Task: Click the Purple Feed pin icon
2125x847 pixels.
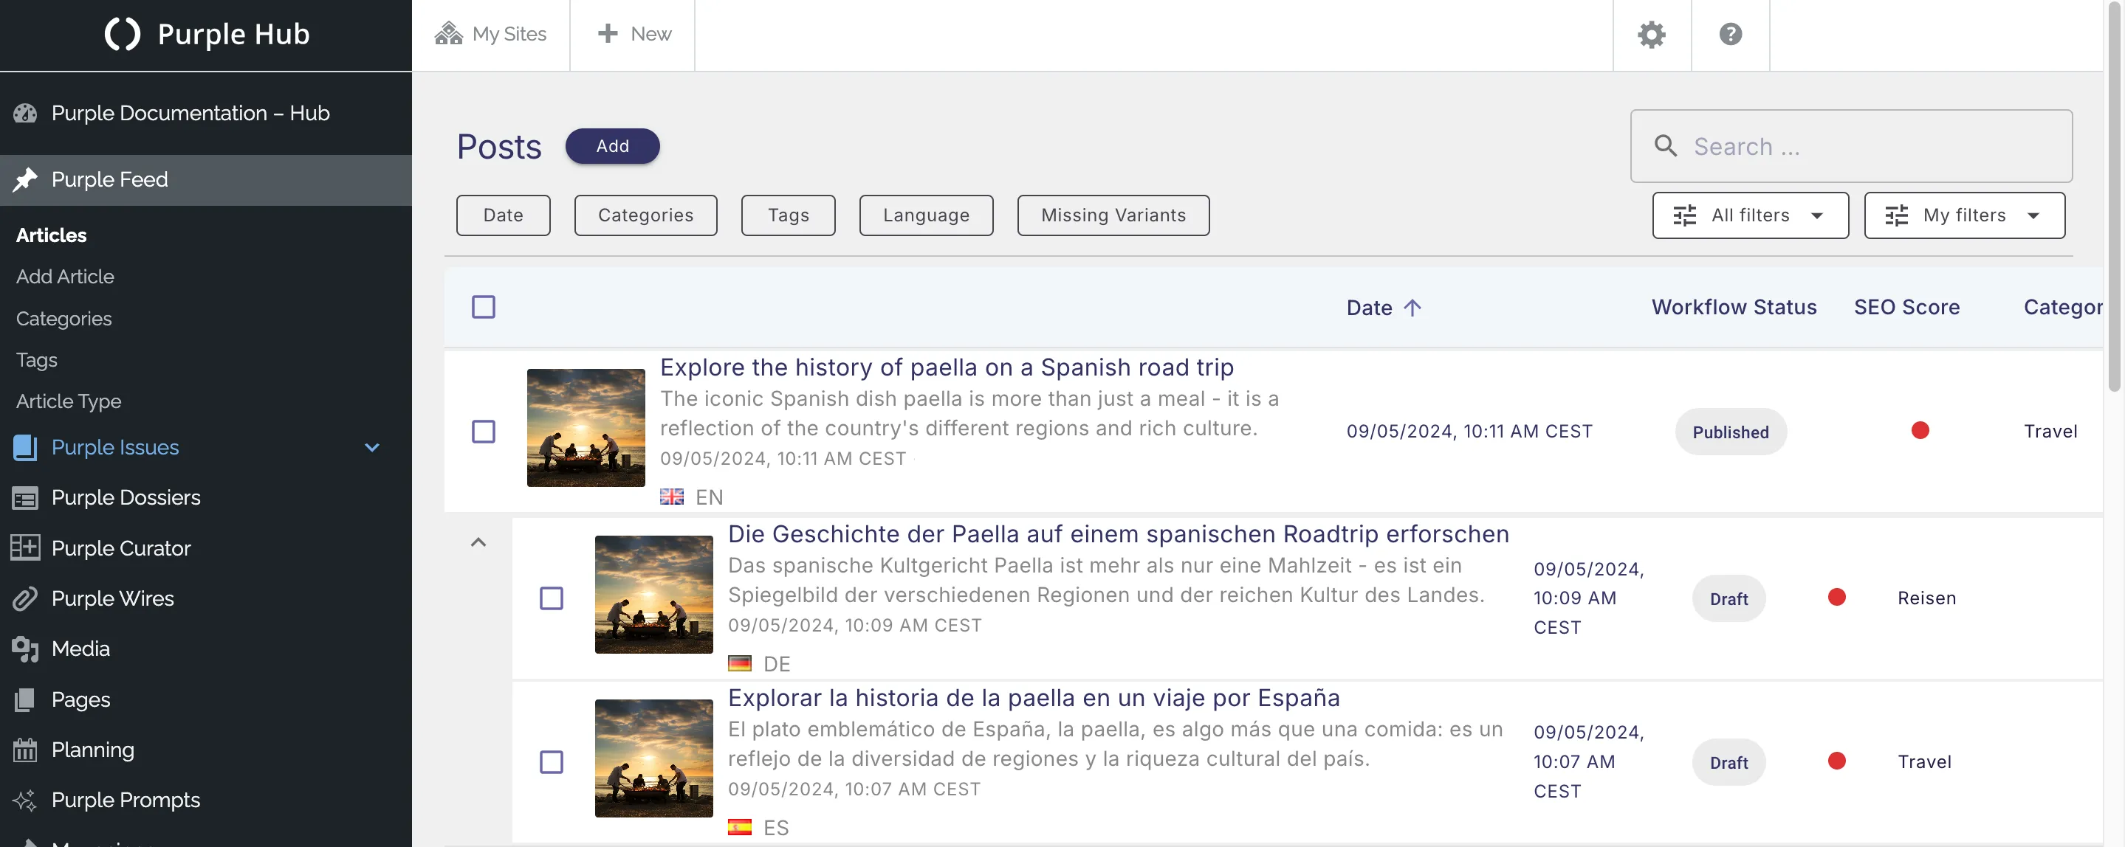Action: 26,179
